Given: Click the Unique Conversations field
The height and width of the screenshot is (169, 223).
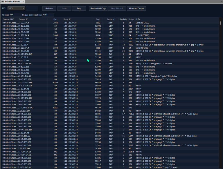Looking at the screenshot, I should (48, 15).
